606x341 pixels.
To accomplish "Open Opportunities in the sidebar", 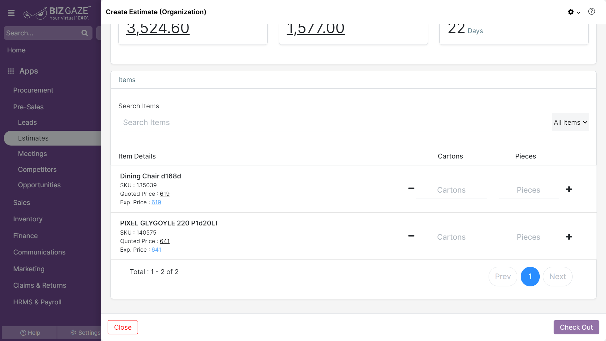I will point(39,185).
